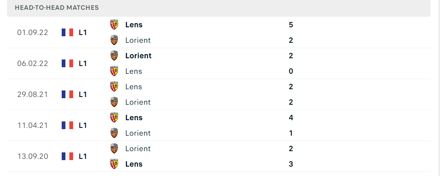Click Lens crest in 29.08.21 match

[114, 86]
